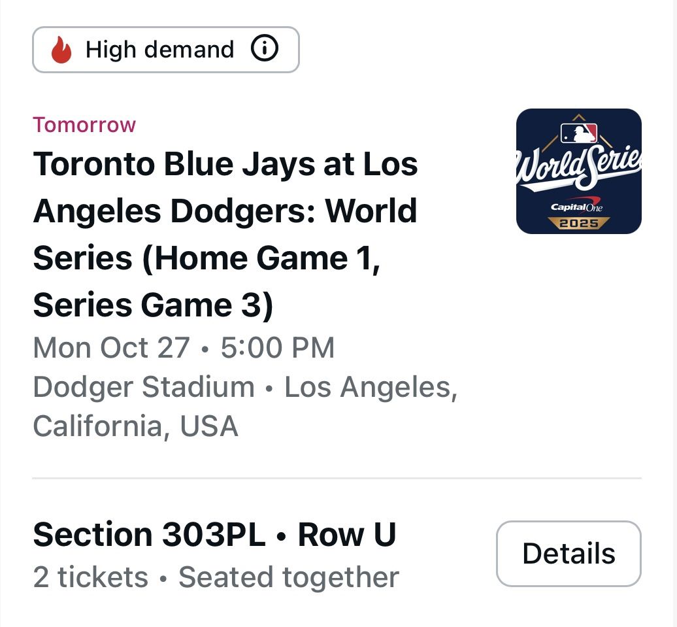Select the Section 303PL Row U heading
This screenshot has height=627, width=677.
(x=215, y=534)
